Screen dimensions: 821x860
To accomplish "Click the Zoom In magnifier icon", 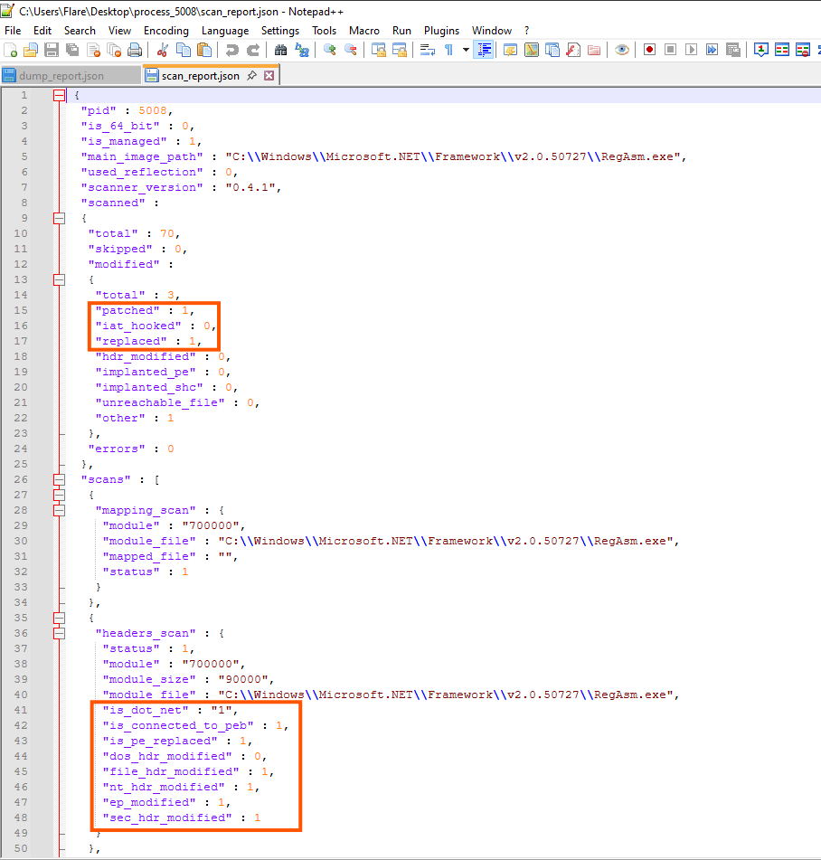I will coord(330,50).
